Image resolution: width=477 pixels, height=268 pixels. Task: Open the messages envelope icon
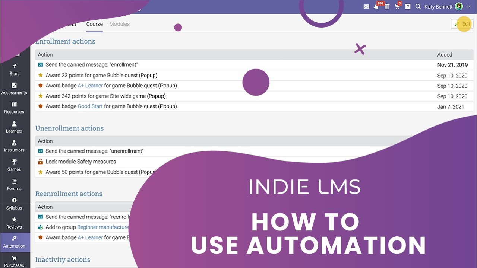tap(366, 7)
